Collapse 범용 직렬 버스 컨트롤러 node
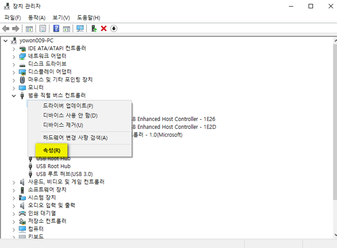Viewport: 337px width, 248px height. (14, 96)
